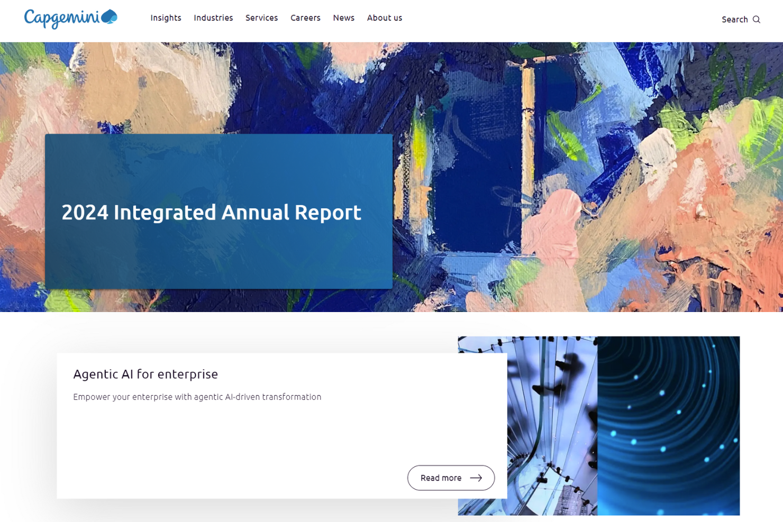This screenshot has height=522, width=783.
Task: Open the News section from the navbar
Action: (x=343, y=17)
